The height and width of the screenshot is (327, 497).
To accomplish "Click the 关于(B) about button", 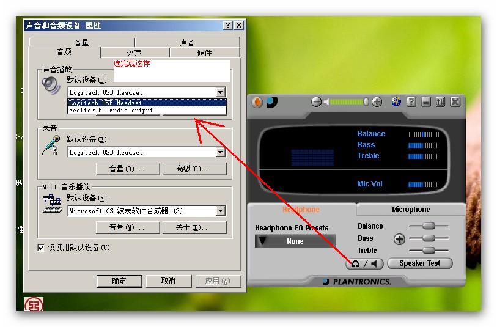I will [194, 227].
